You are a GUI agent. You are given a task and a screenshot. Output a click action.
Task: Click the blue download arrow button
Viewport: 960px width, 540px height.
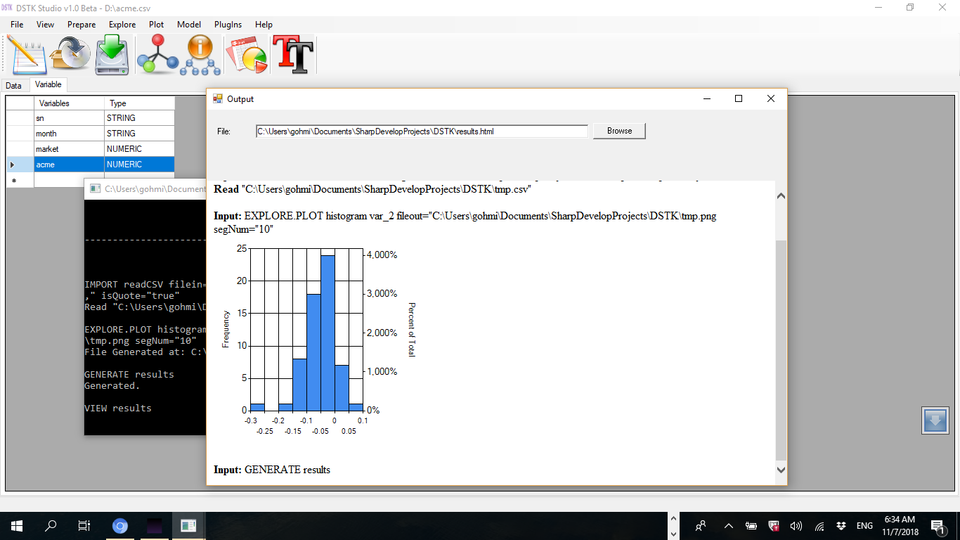tap(935, 420)
